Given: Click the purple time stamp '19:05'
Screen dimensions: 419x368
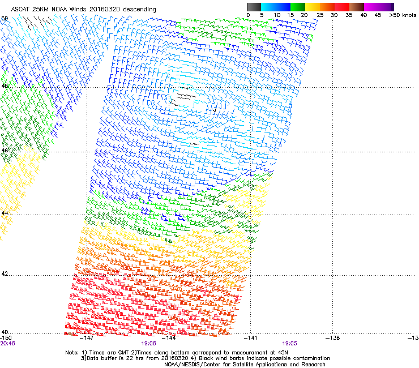Looking at the screenshot, I should coord(290,344).
